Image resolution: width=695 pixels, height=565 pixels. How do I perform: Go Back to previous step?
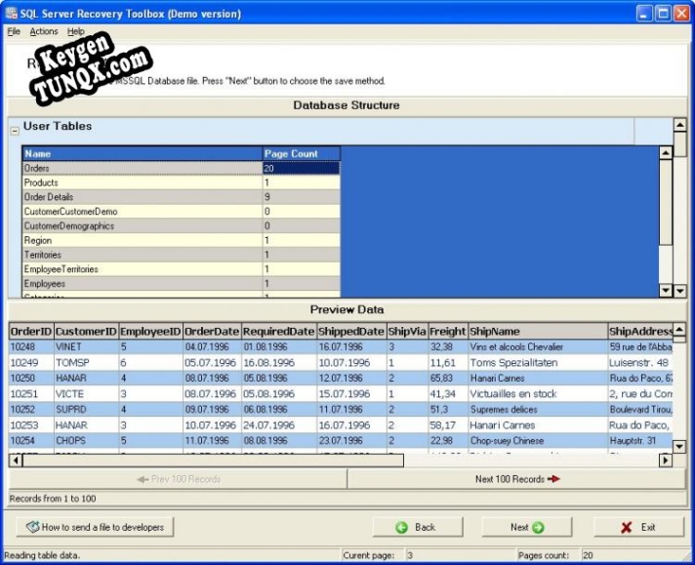(x=418, y=527)
